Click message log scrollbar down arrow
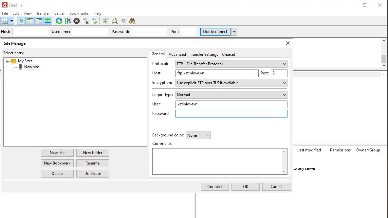 (x=384, y=65)
